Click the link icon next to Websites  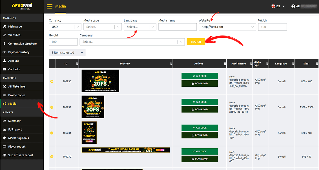click(5, 35)
